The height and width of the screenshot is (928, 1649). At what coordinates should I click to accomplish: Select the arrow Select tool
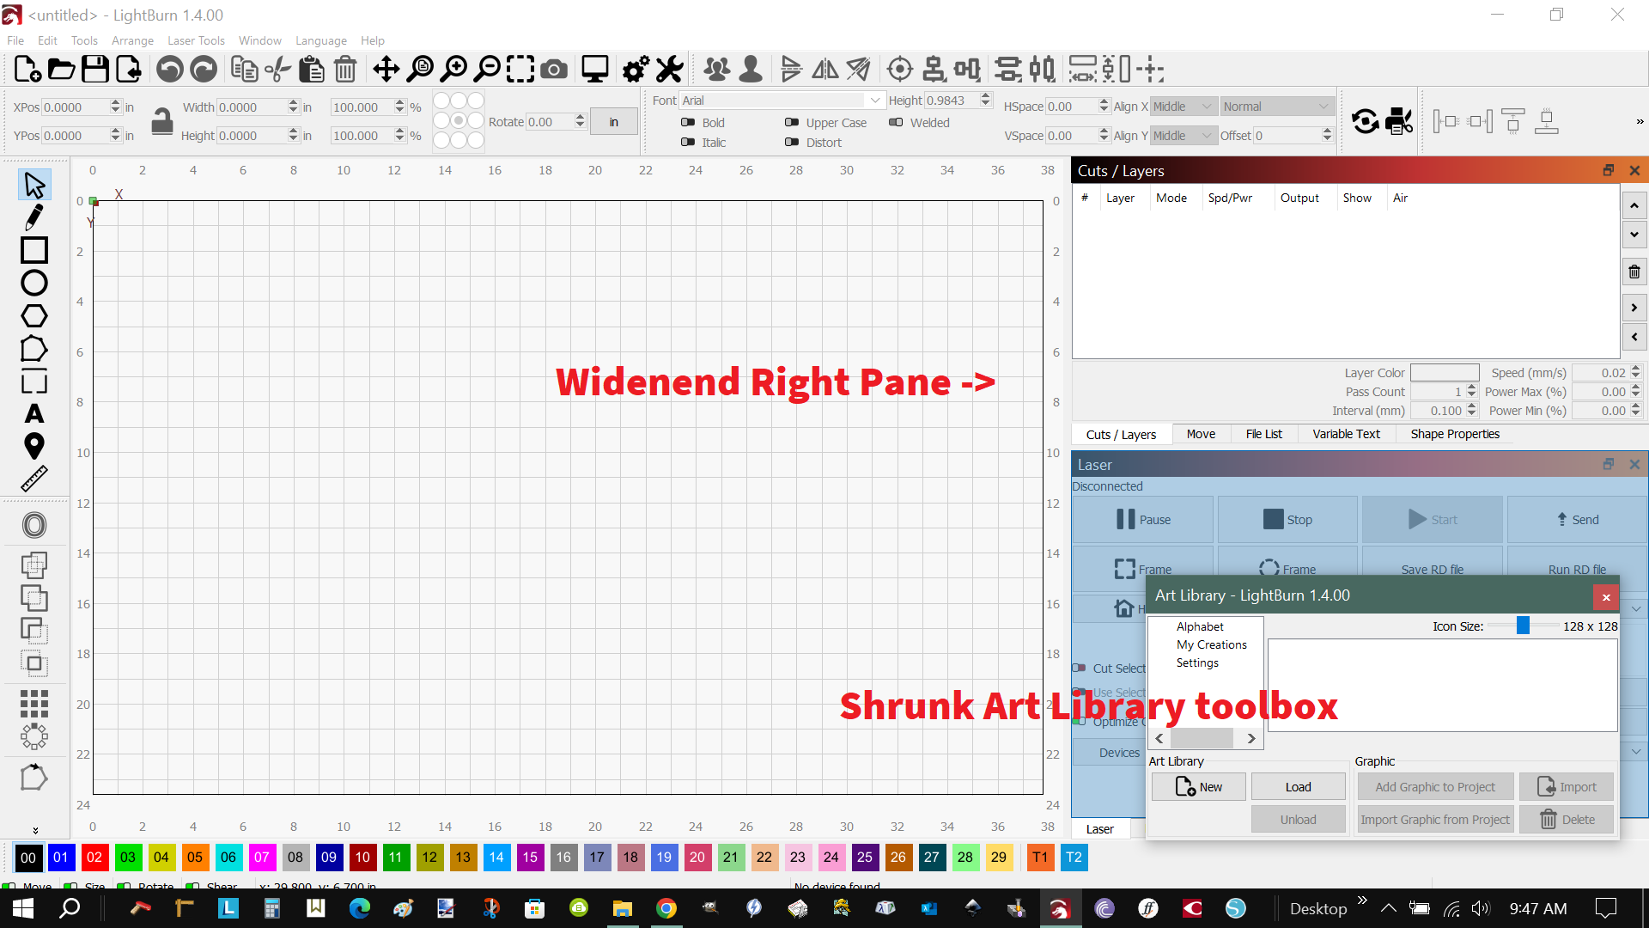pos(34,185)
